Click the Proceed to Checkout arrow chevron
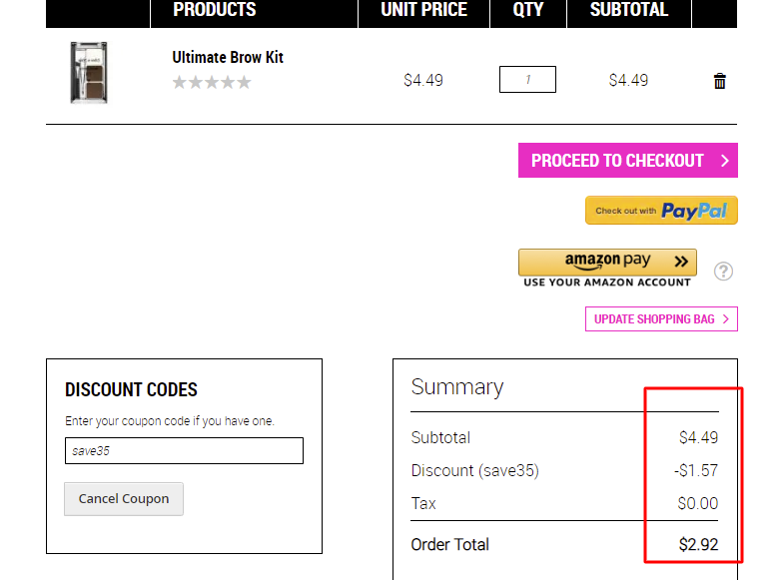The image size is (784, 580). tap(724, 161)
